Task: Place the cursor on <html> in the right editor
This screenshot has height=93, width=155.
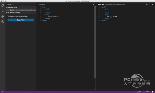Action: coord(103,7)
